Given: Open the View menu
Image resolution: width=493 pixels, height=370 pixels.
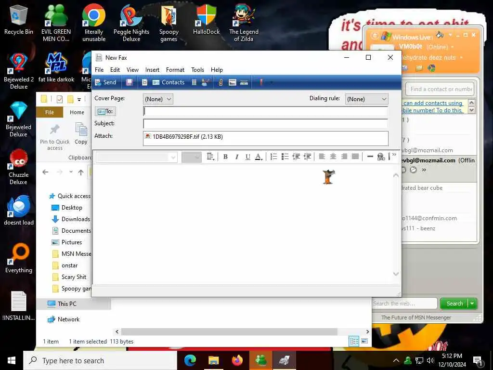Looking at the screenshot, I should pyautogui.click(x=132, y=70).
